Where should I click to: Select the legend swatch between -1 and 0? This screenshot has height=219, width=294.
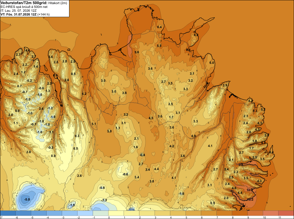click(101, 213)
